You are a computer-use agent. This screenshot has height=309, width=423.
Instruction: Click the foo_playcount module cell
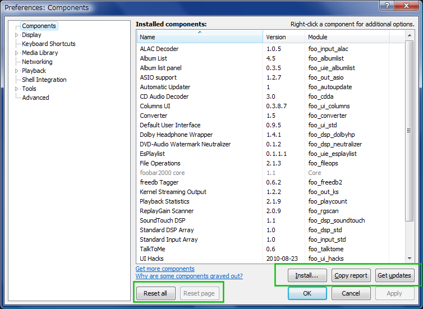(328, 201)
